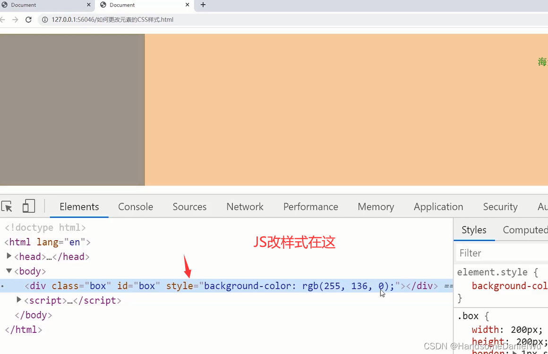This screenshot has width=548, height=354.
Task: Open a new browser tab with the plus icon
Action: [203, 5]
